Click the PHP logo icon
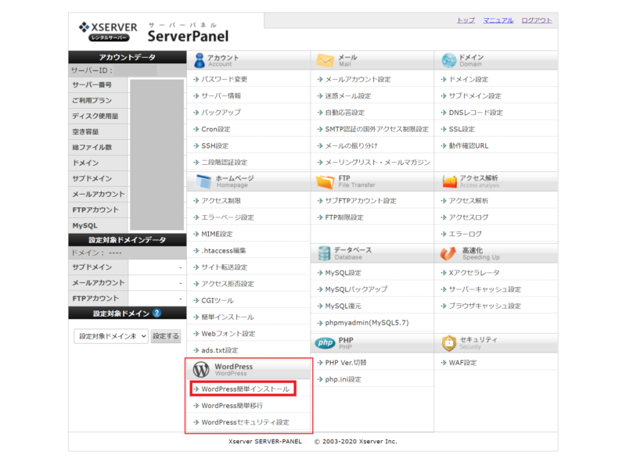The height and width of the screenshot is (466, 626). (x=325, y=342)
